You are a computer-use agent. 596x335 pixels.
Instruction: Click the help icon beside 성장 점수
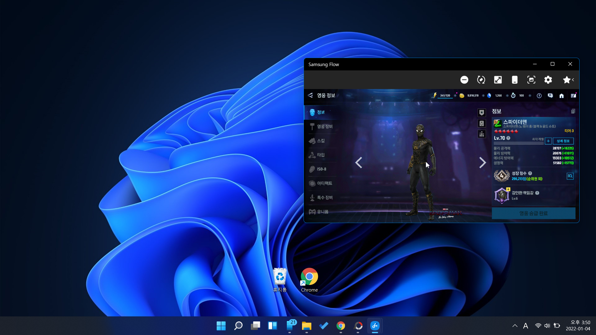pyautogui.click(x=530, y=173)
